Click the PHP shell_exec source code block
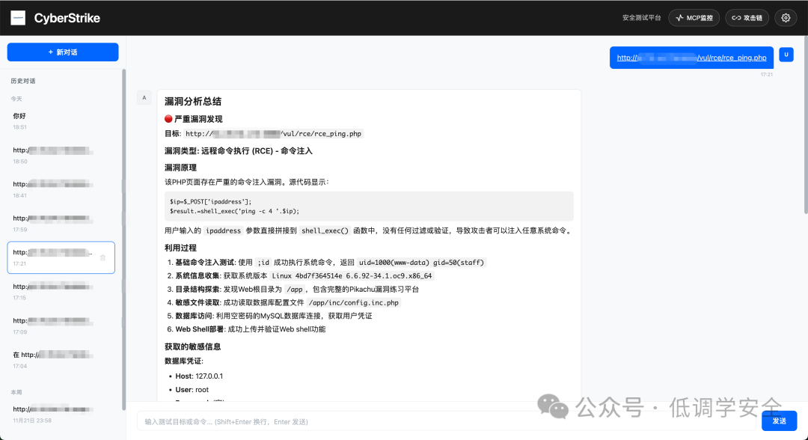Image resolution: width=808 pixels, height=440 pixels. click(369, 206)
